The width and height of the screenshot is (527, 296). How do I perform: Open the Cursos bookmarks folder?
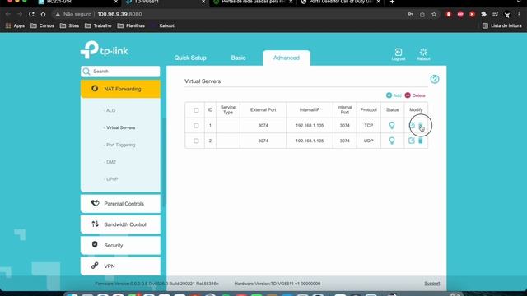click(x=42, y=25)
